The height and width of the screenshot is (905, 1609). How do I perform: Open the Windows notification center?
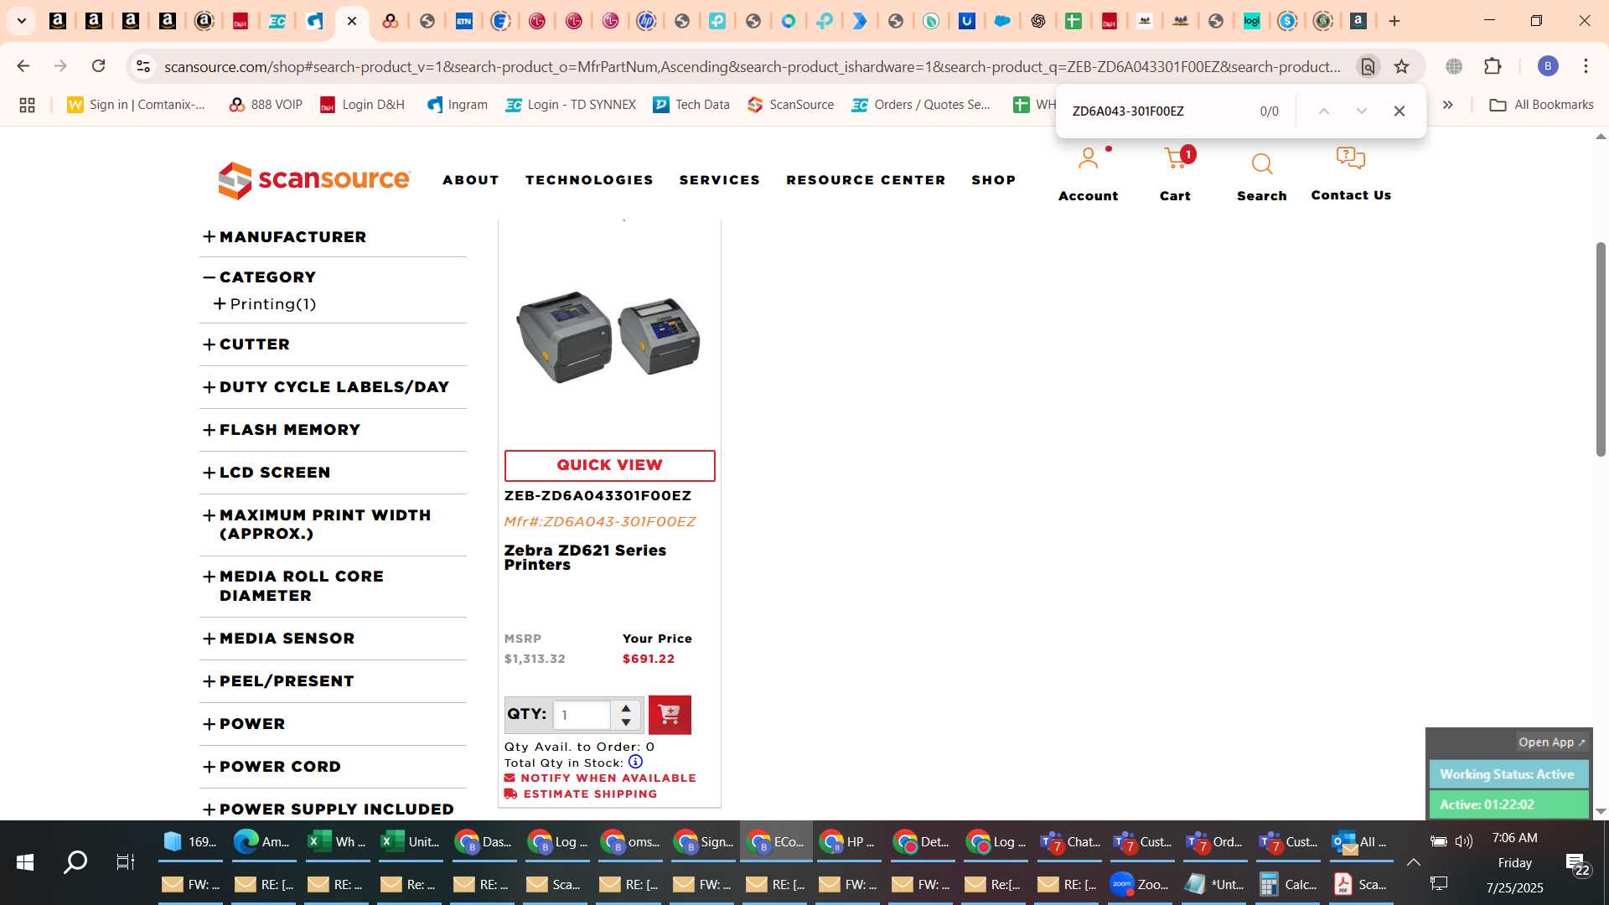point(1576,863)
